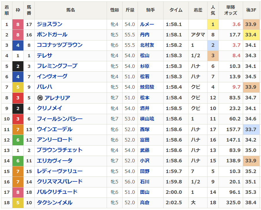This screenshot has height=210, width=261.
Task: Click the 斤量 column header
Action: pos(130,10)
